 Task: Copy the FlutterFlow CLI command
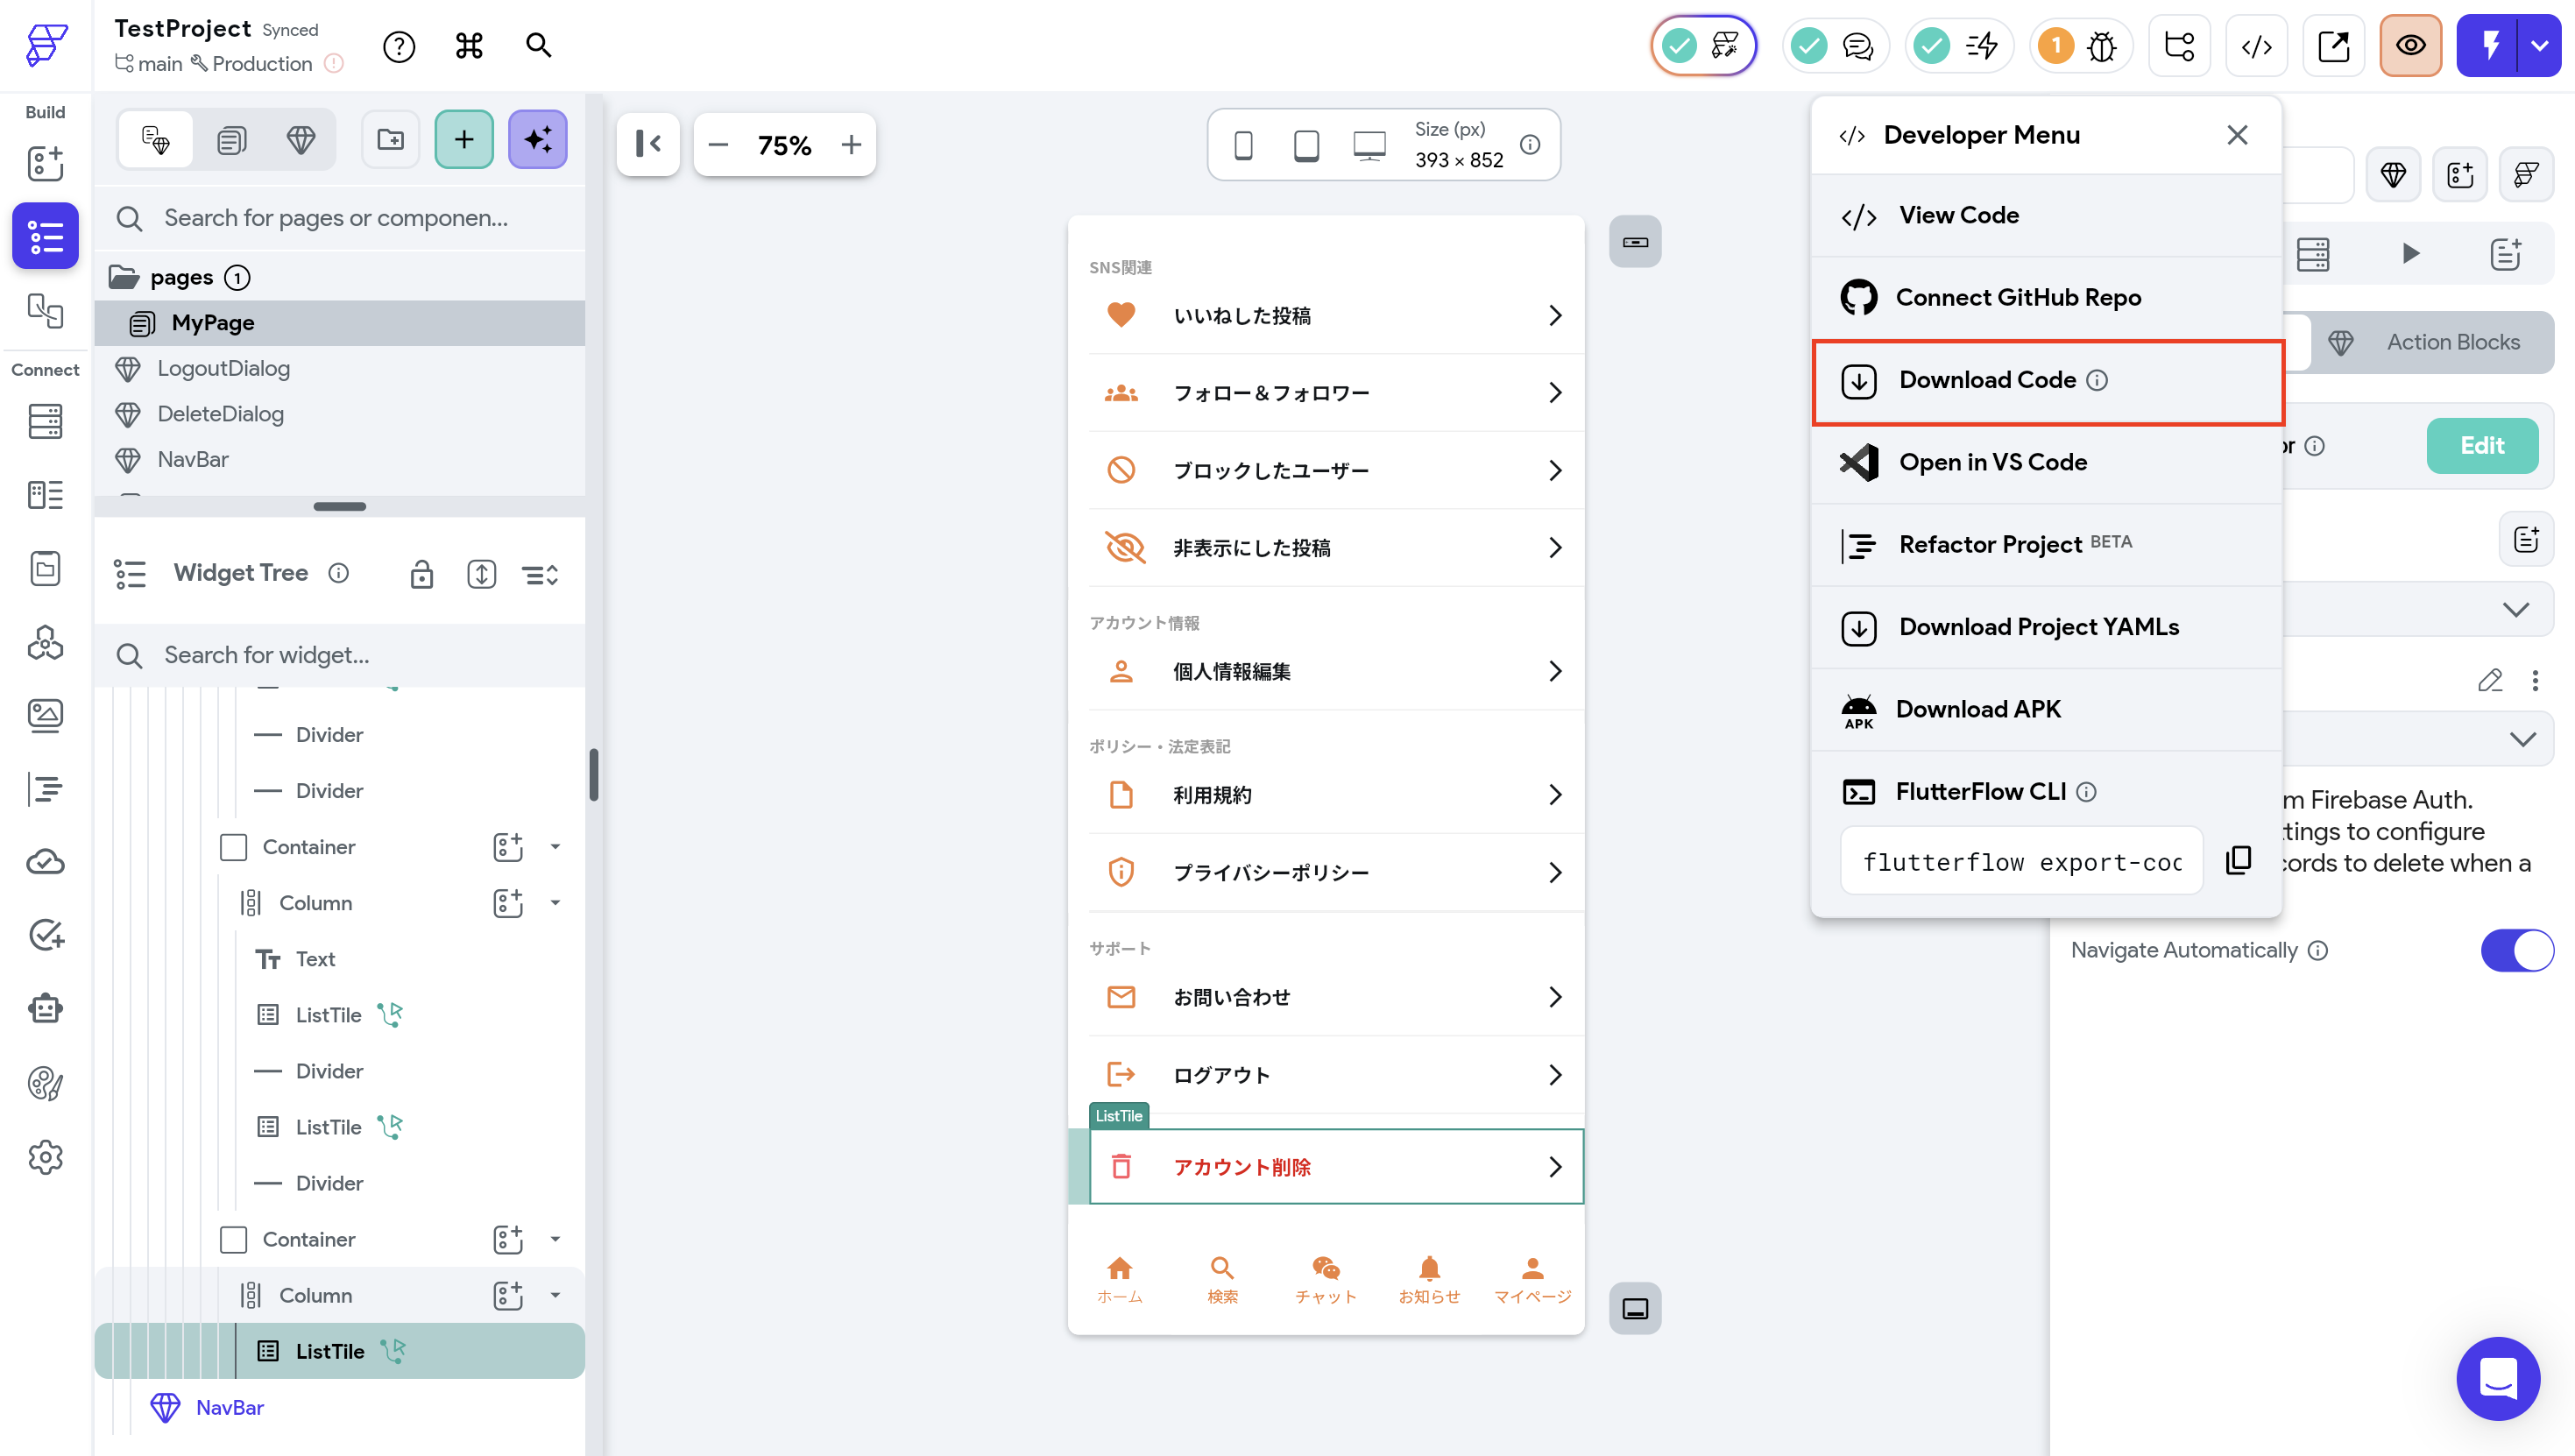(x=2238, y=860)
